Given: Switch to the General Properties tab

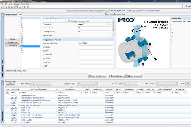Looking at the screenshot, I should [x=11, y=14].
